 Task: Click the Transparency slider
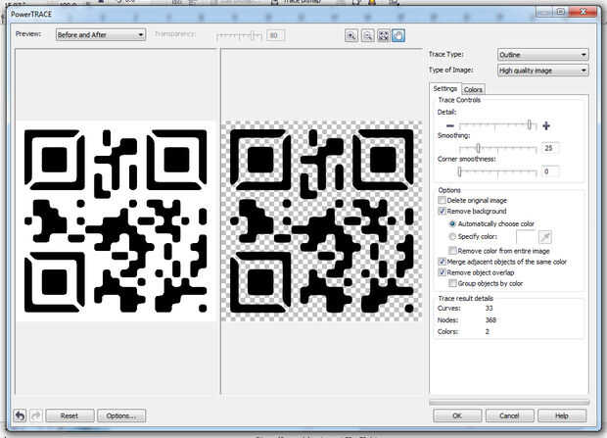click(240, 35)
